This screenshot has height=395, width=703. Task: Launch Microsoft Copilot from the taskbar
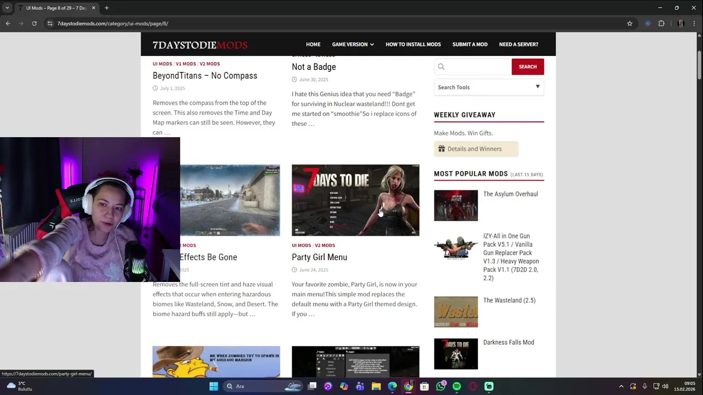click(x=344, y=386)
